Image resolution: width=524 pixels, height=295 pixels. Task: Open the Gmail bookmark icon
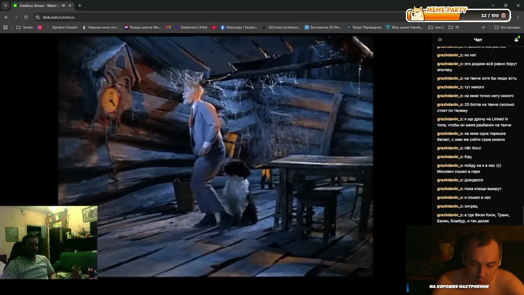click(168, 27)
